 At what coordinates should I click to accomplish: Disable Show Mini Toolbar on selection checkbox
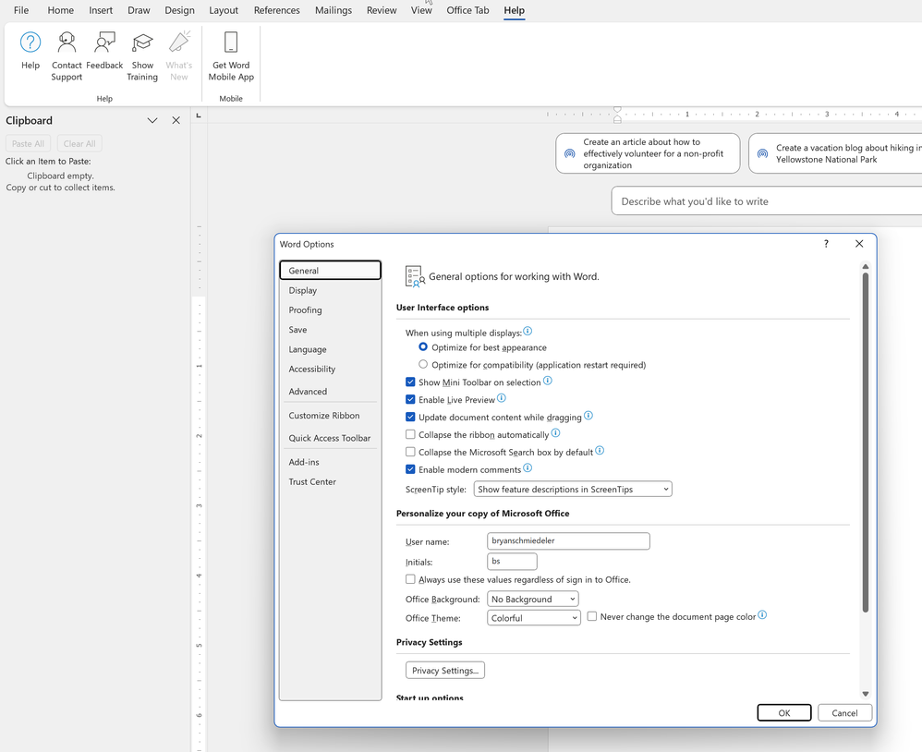411,382
